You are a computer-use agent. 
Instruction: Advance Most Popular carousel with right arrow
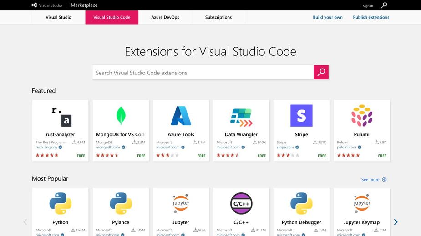coord(396,222)
